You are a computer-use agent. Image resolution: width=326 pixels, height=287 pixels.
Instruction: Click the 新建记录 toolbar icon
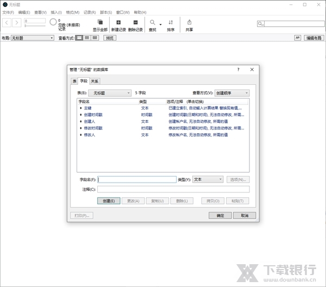[x=118, y=22]
